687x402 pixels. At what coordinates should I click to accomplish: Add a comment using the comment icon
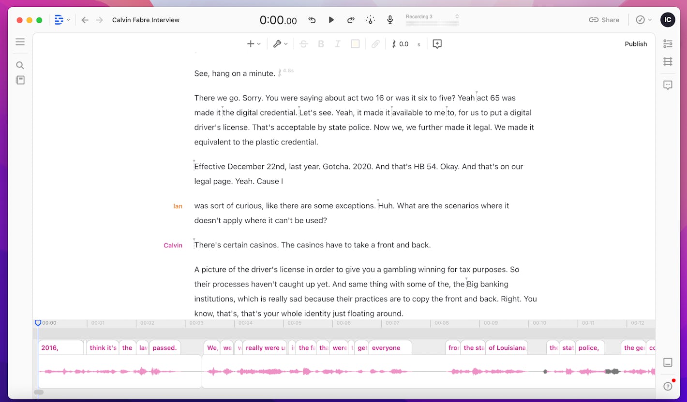[437, 43]
